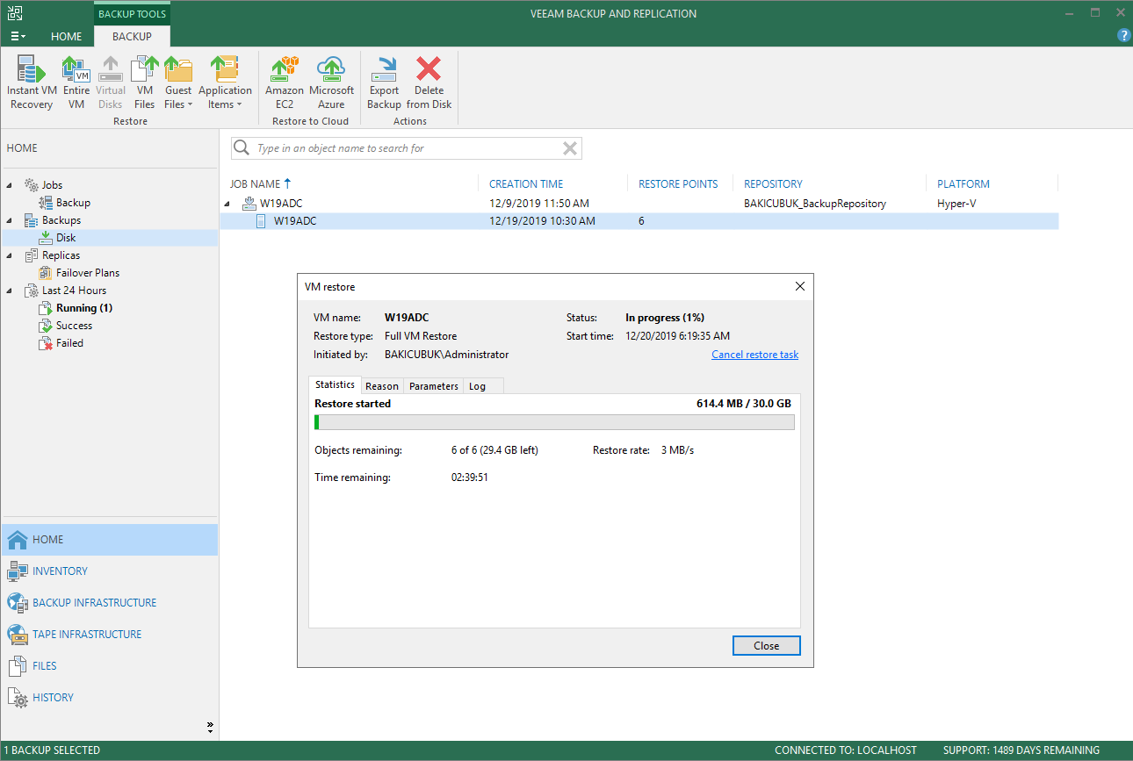Switch to the HOME ribbon tab
The image size is (1133, 761).
(x=66, y=36)
